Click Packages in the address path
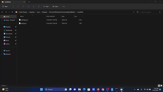Viewport: 163px width, 92px height. click(x=45, y=12)
